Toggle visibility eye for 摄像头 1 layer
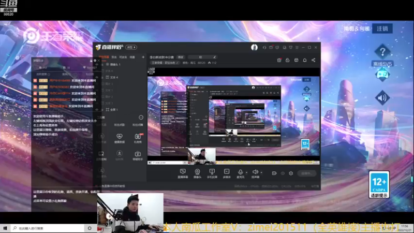 (x=97, y=64)
